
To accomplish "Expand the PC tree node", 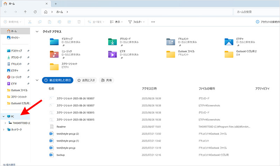I will pos(3,116).
